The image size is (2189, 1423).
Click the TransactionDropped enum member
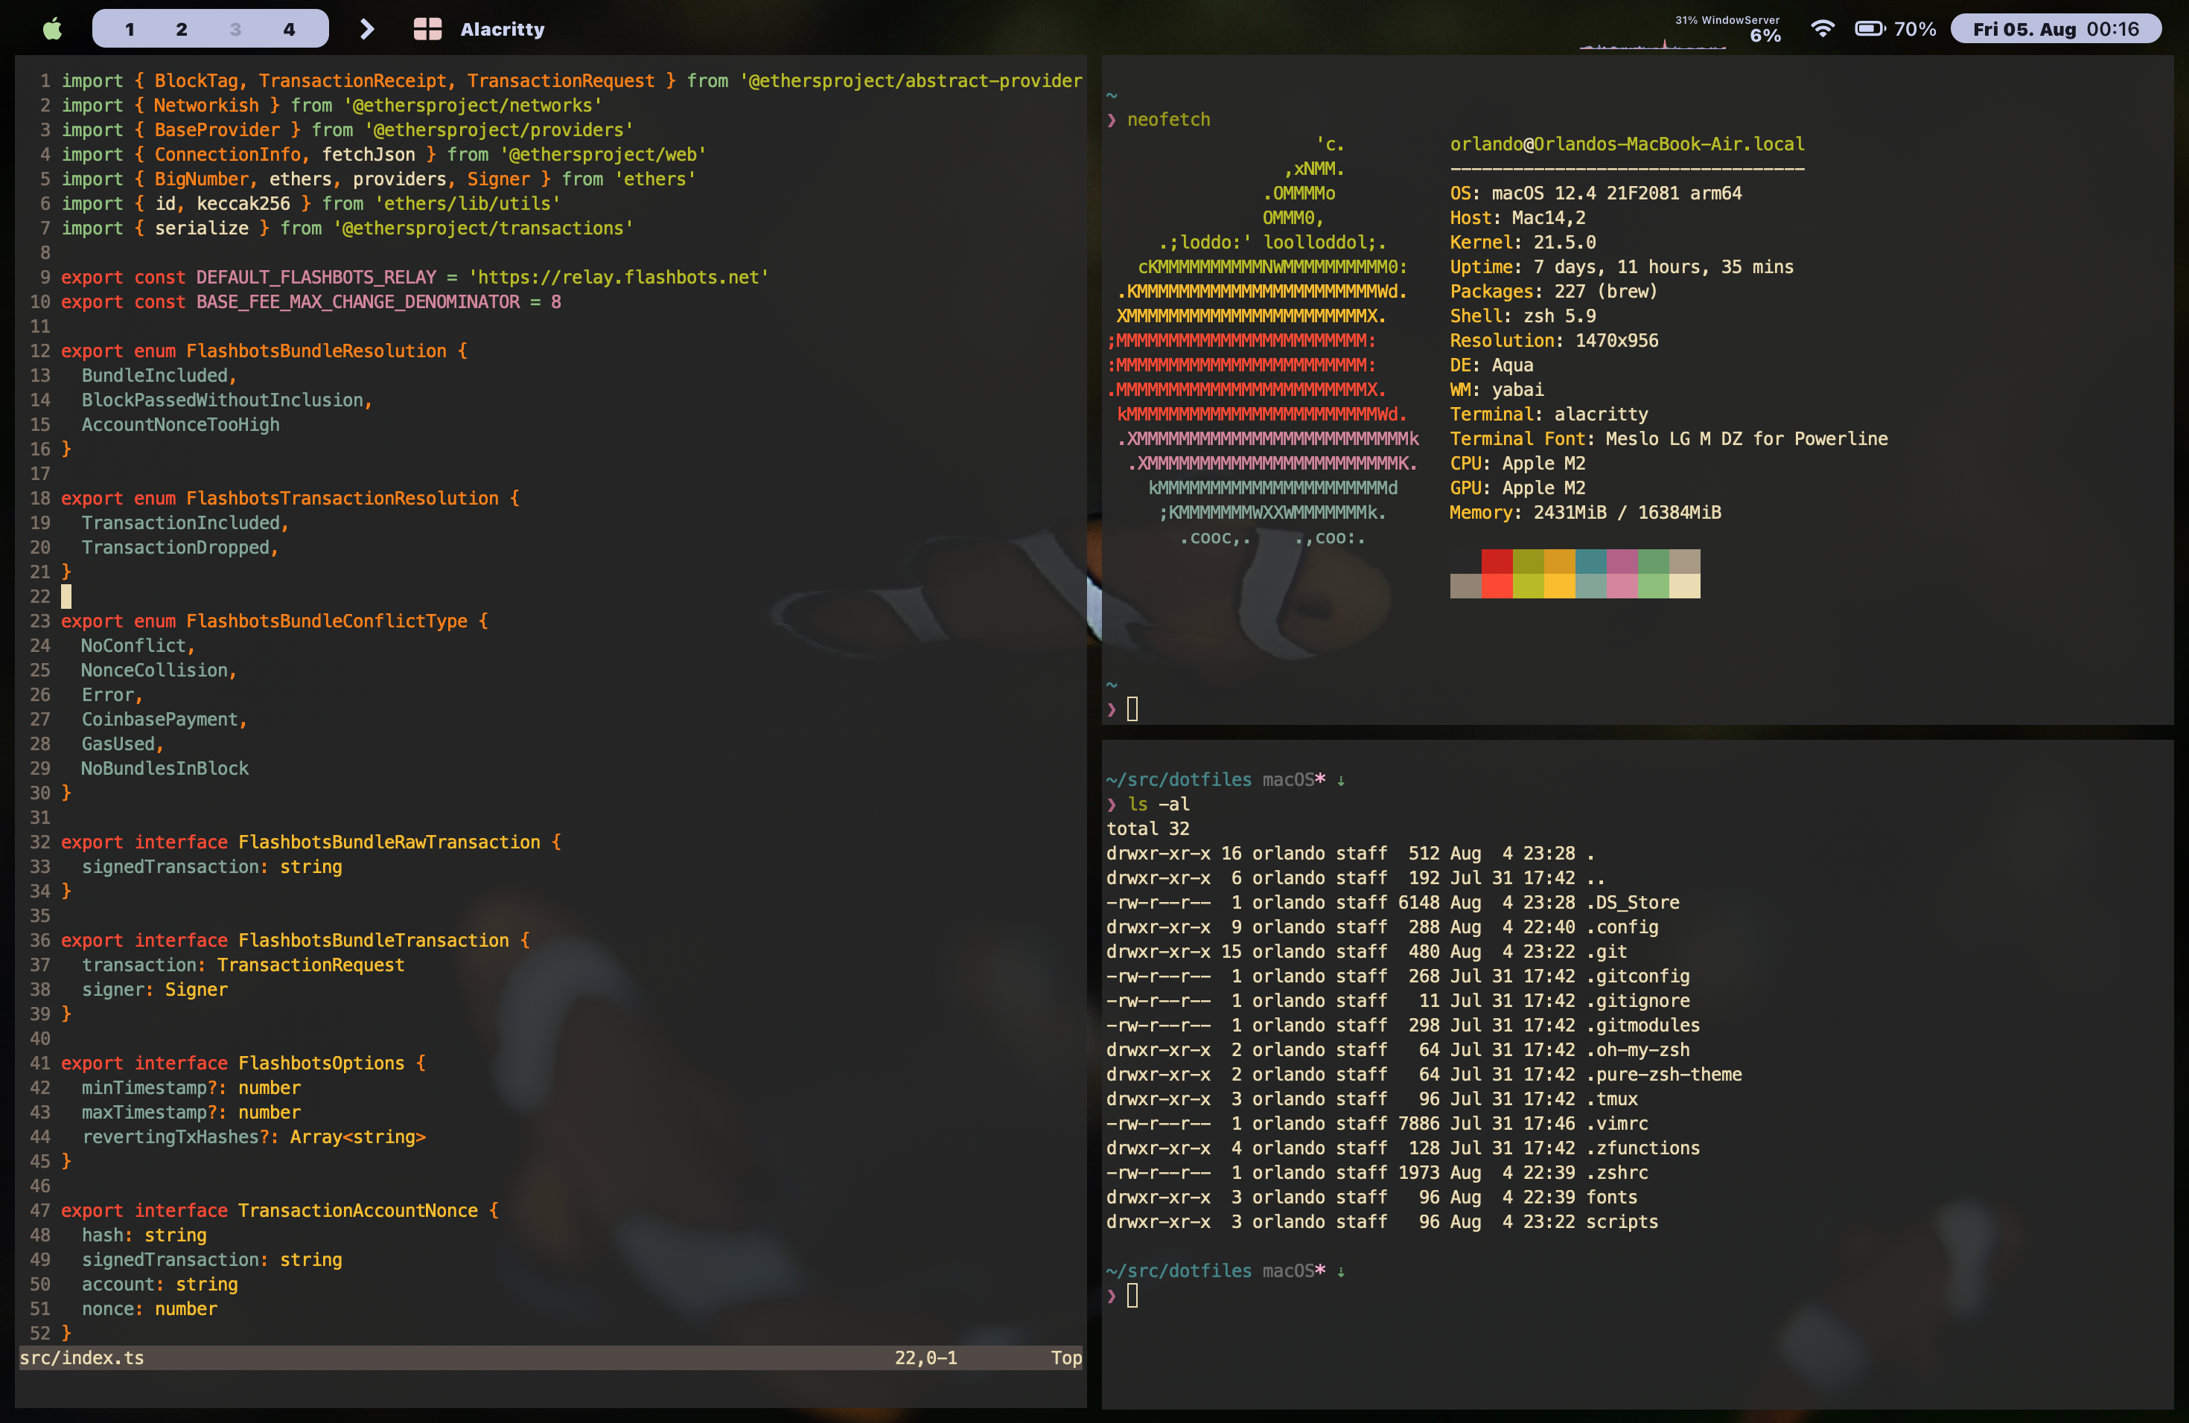176,548
